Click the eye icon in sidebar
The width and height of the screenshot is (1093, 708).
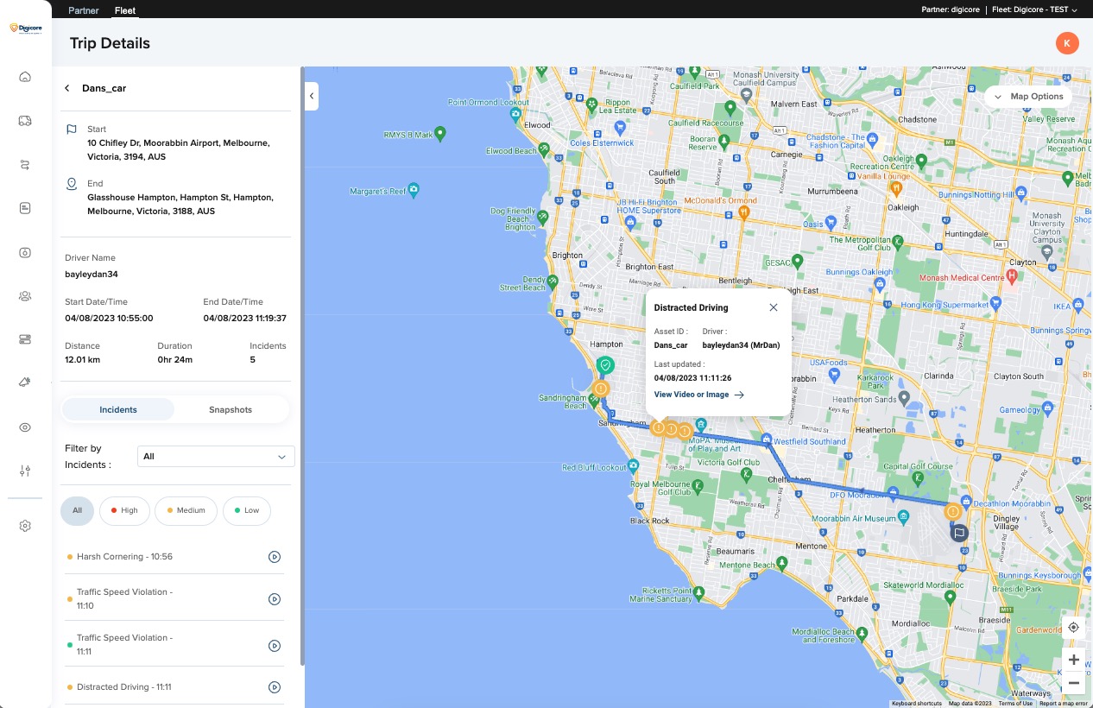coord(25,427)
